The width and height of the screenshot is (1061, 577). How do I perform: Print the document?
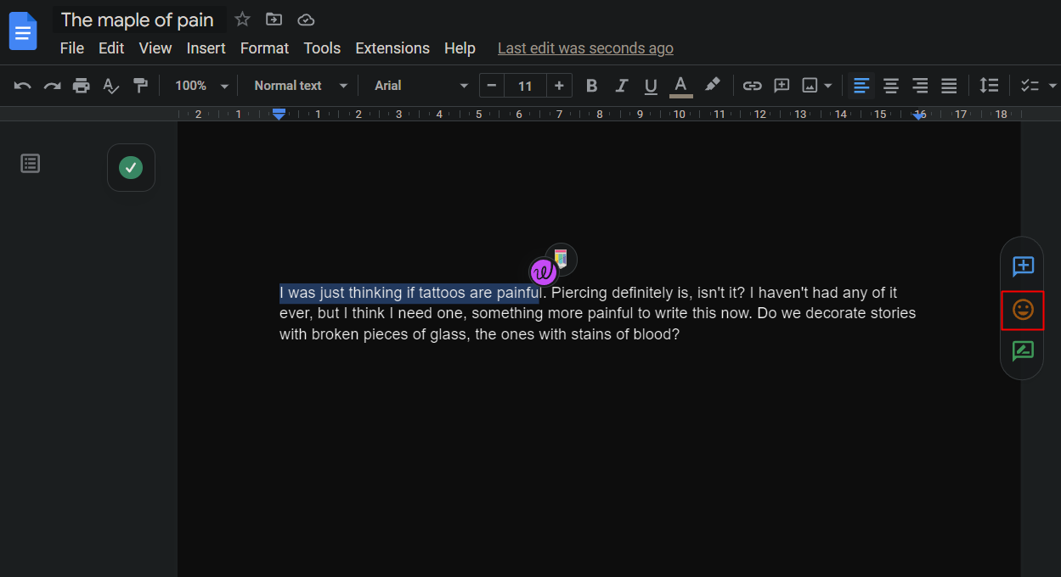pyautogui.click(x=82, y=86)
